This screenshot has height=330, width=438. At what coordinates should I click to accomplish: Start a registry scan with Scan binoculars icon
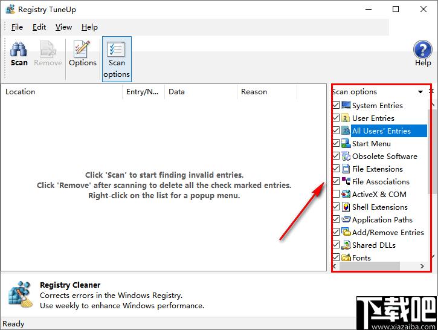[x=19, y=50]
